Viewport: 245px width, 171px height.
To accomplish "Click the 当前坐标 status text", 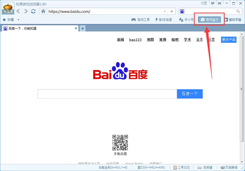I will (113, 168).
